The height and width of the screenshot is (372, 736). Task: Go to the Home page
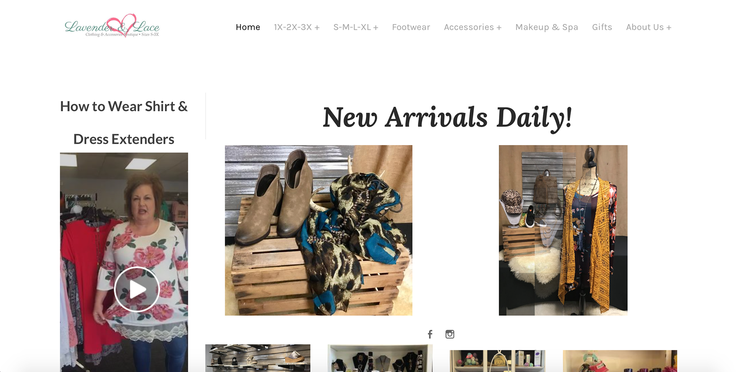(248, 27)
